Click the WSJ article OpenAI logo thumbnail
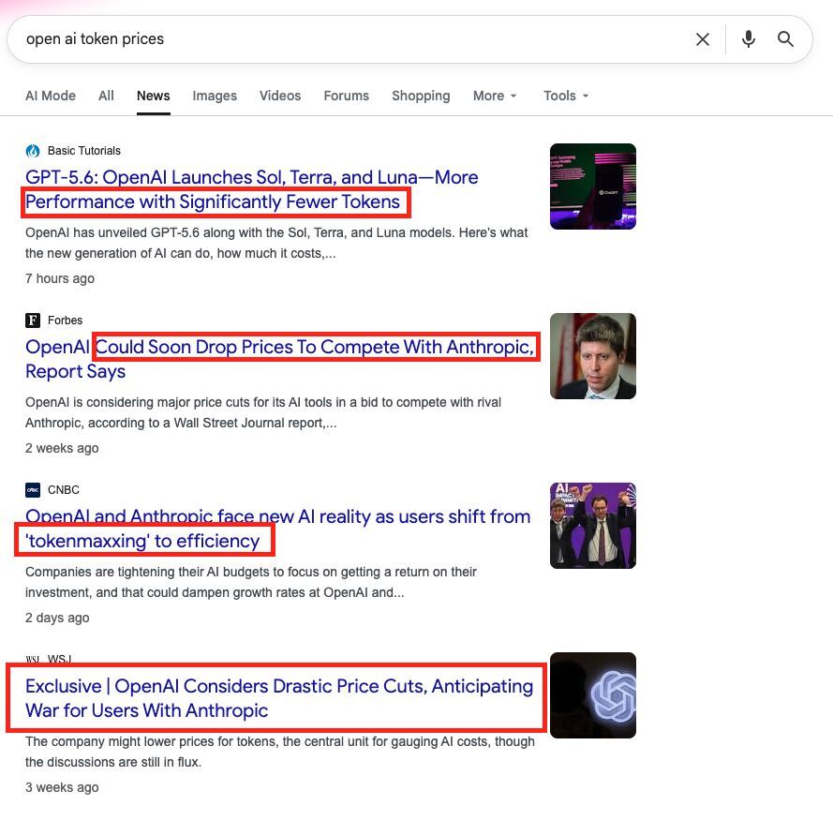 593,695
